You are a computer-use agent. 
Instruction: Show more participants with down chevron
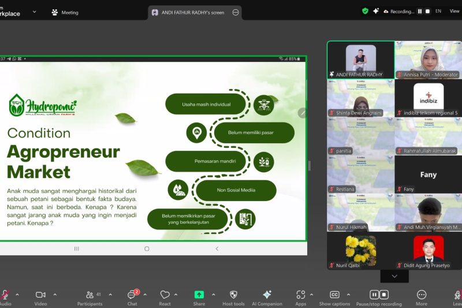click(394, 276)
